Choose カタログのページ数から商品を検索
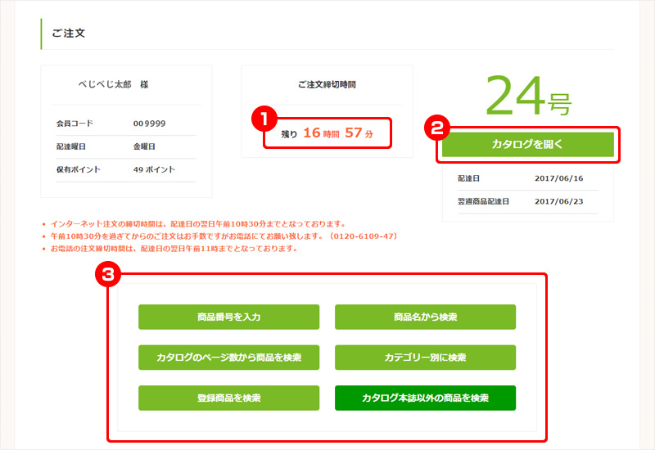 click(x=228, y=358)
